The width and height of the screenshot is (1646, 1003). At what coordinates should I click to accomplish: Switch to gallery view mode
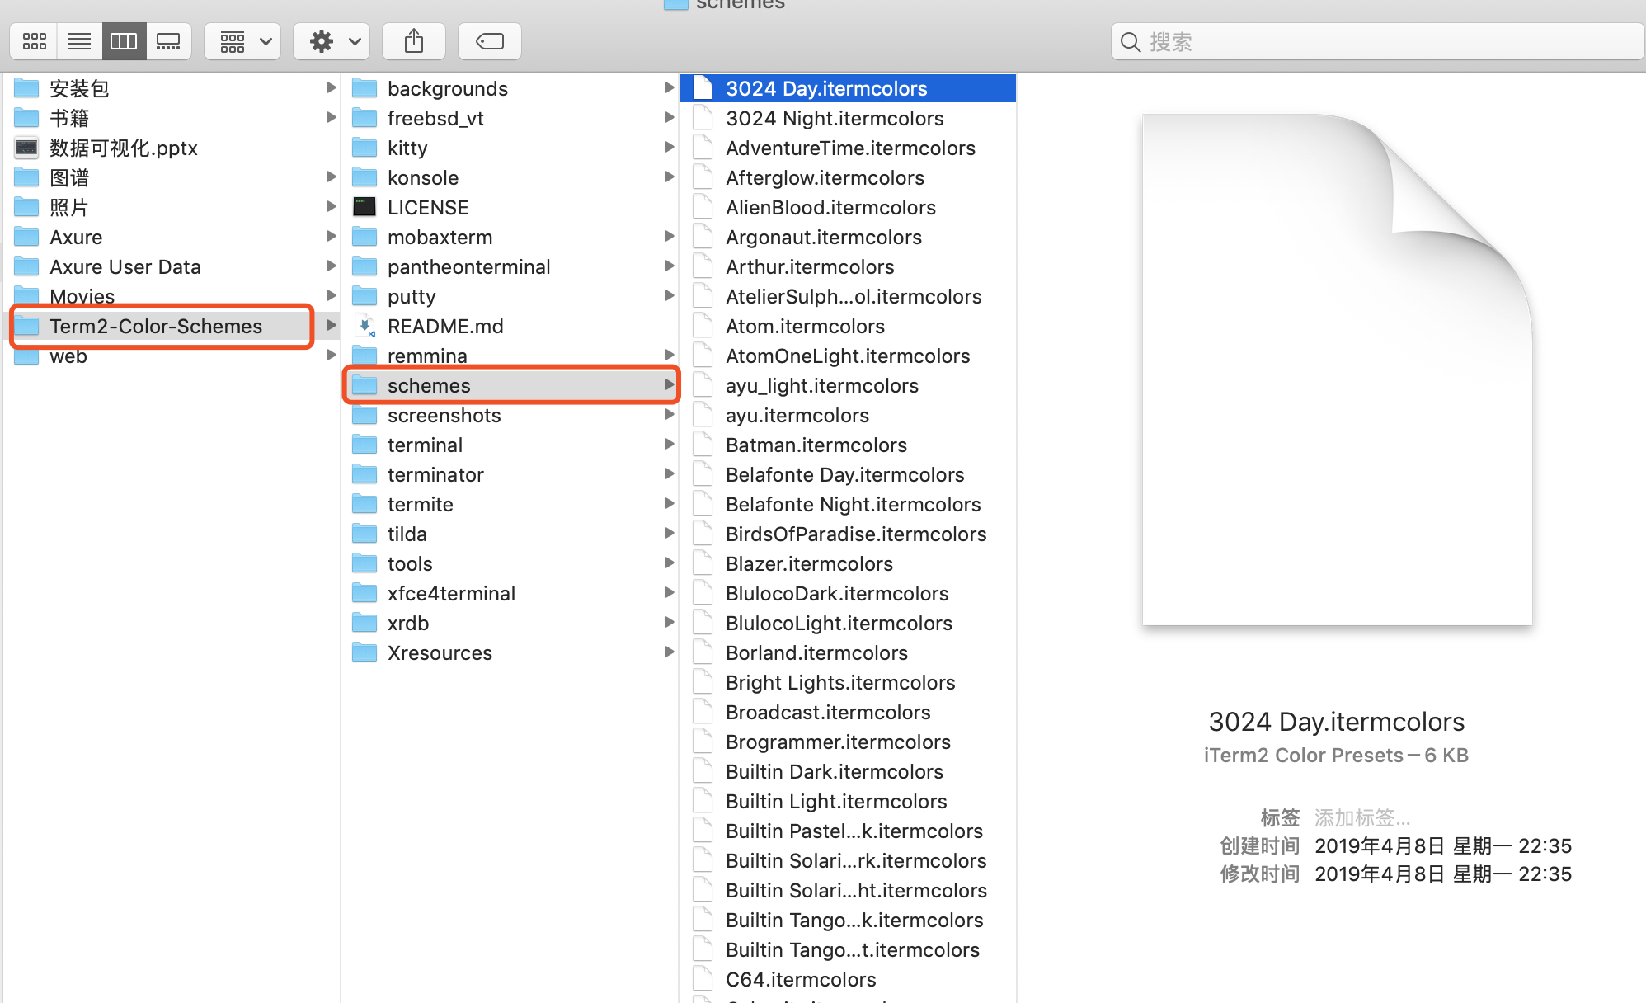(168, 41)
